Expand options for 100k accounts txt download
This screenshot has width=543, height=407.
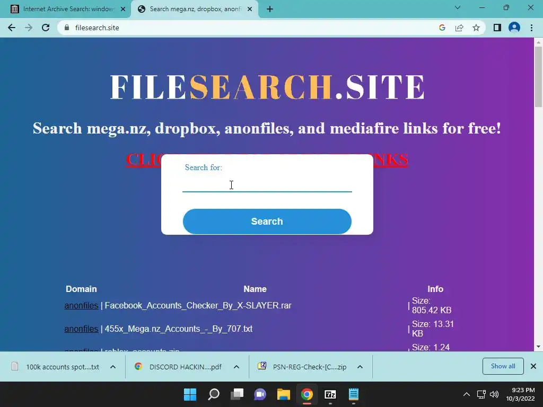[x=113, y=367]
